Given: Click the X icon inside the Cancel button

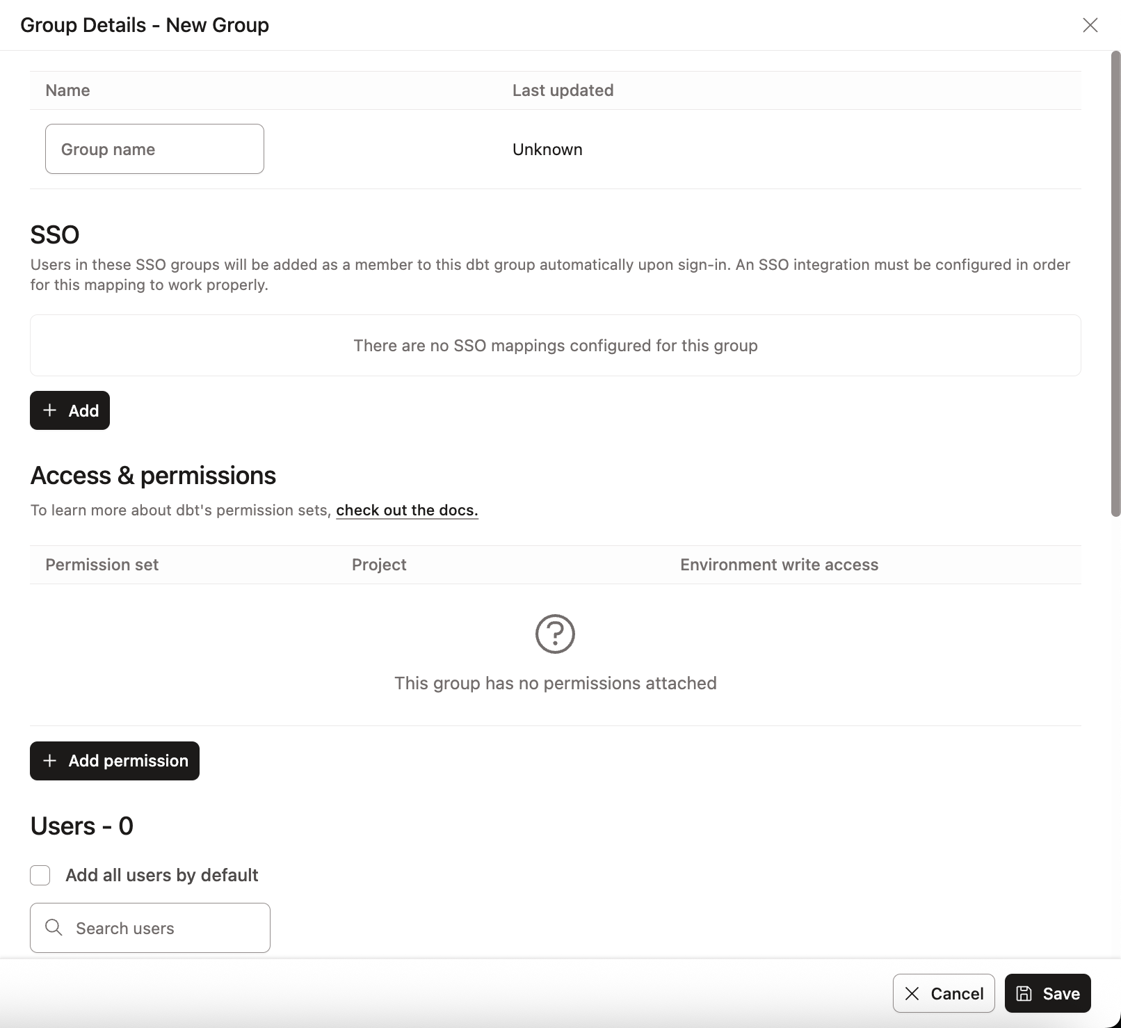Looking at the screenshot, I should coord(912,993).
